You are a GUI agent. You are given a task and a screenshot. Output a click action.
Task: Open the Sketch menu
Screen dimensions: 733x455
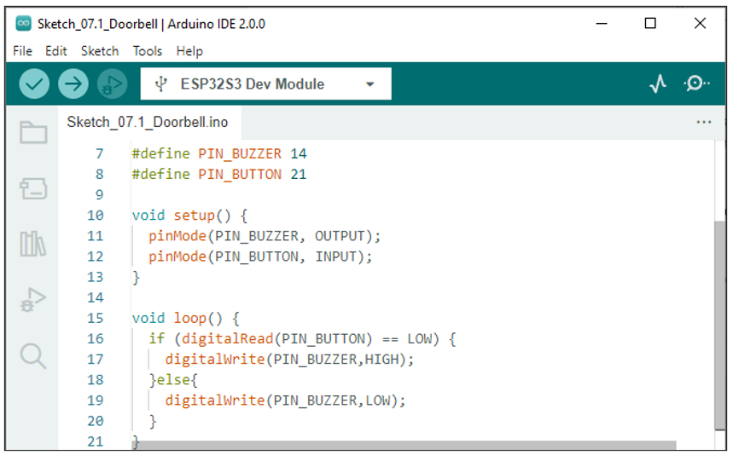100,51
